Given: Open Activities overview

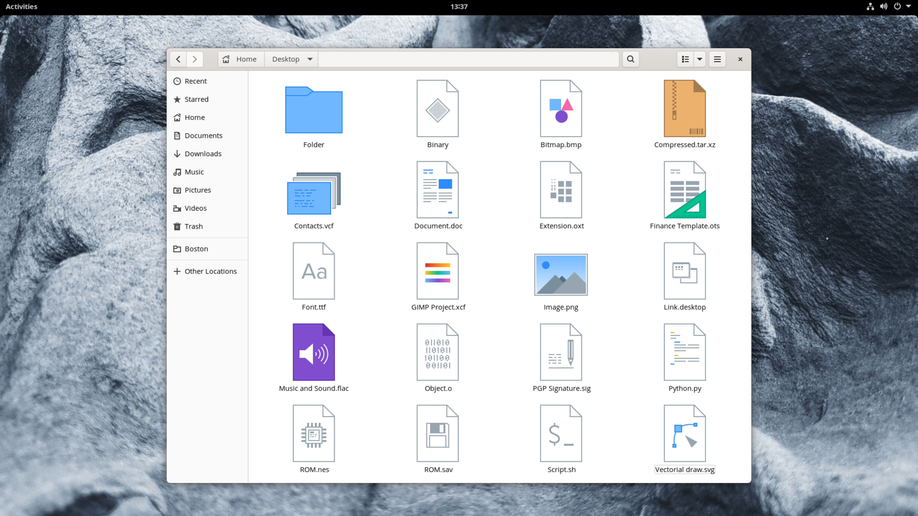Looking at the screenshot, I should pyautogui.click(x=21, y=6).
